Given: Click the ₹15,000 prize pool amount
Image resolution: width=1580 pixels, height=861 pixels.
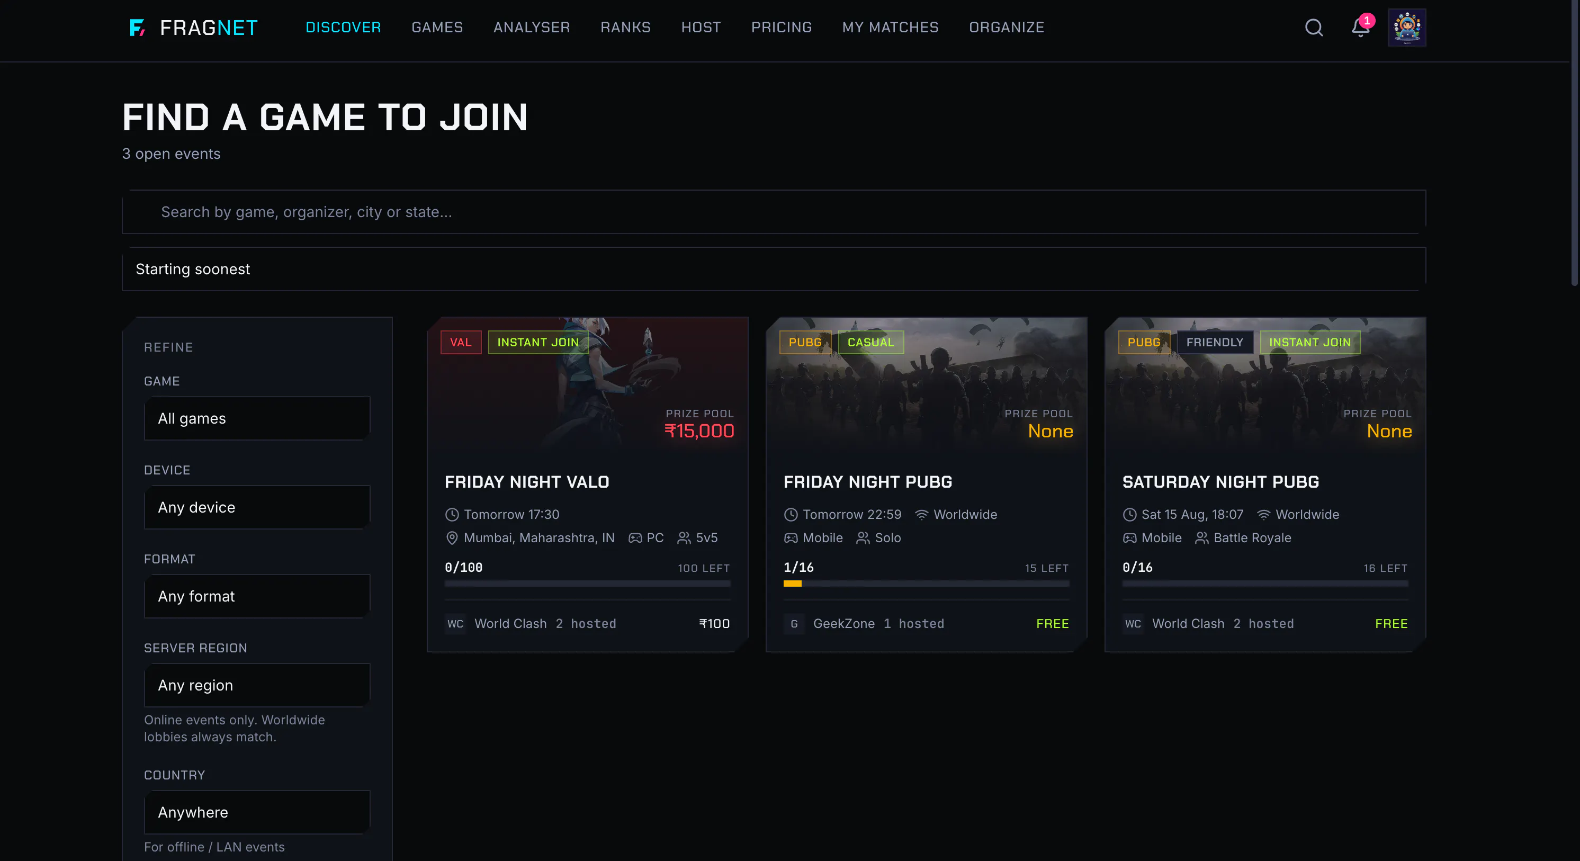Looking at the screenshot, I should [699, 431].
